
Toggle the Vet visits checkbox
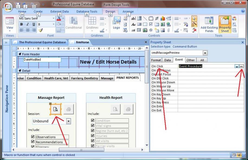[93, 141]
